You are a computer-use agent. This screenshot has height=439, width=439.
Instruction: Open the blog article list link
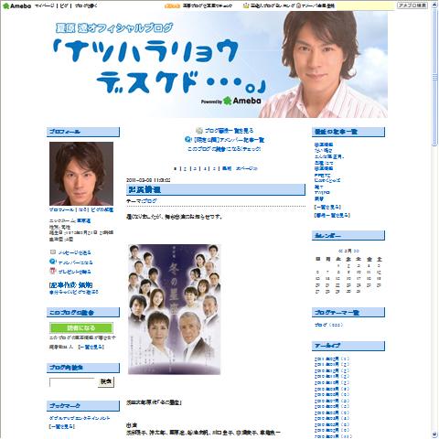[x=229, y=131]
